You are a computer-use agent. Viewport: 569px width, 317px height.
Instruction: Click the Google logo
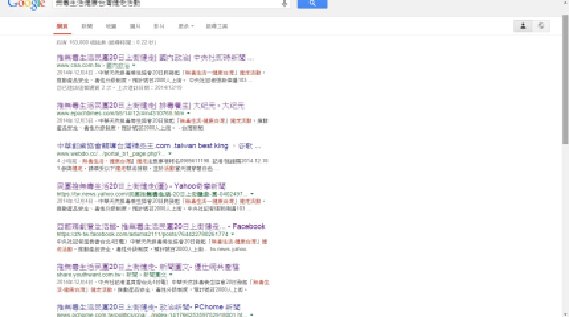(x=26, y=3)
